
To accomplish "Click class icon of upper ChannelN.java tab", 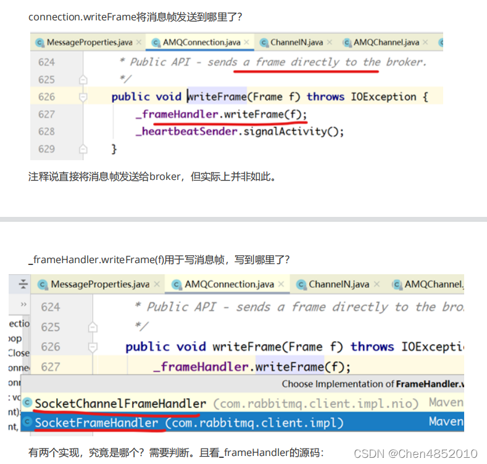I will pyautogui.click(x=264, y=43).
